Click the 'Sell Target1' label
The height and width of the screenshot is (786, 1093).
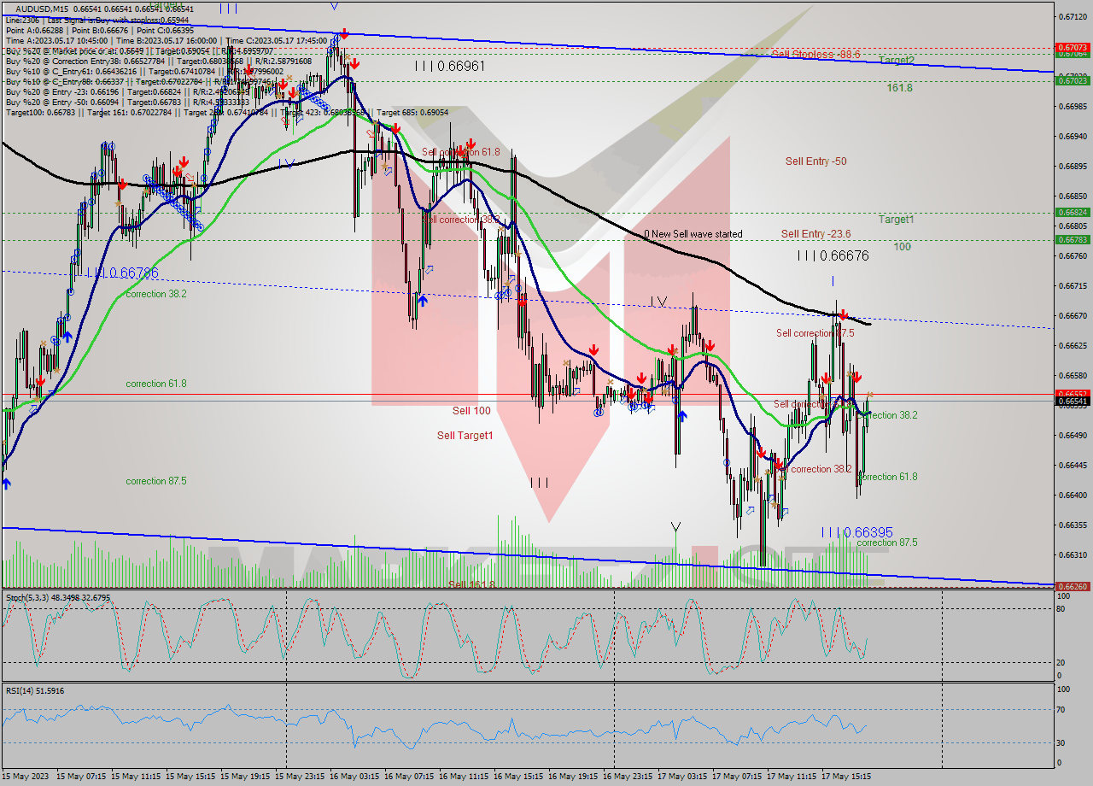coord(465,436)
